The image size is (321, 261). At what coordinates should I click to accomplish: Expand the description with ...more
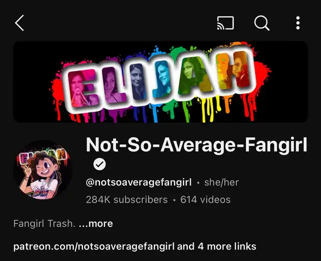(96, 223)
